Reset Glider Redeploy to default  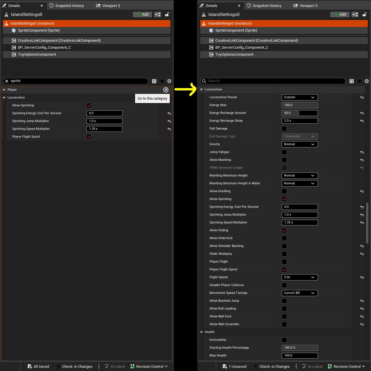[362, 254]
